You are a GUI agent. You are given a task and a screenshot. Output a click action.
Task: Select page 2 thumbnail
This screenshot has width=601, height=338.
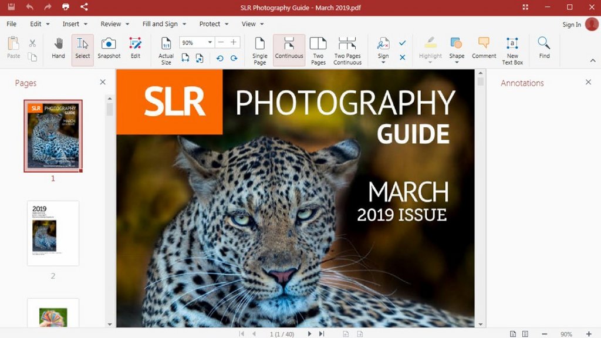point(53,233)
